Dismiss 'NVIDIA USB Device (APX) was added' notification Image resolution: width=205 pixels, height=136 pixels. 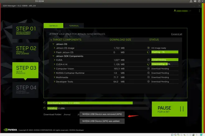(x=102, y=121)
